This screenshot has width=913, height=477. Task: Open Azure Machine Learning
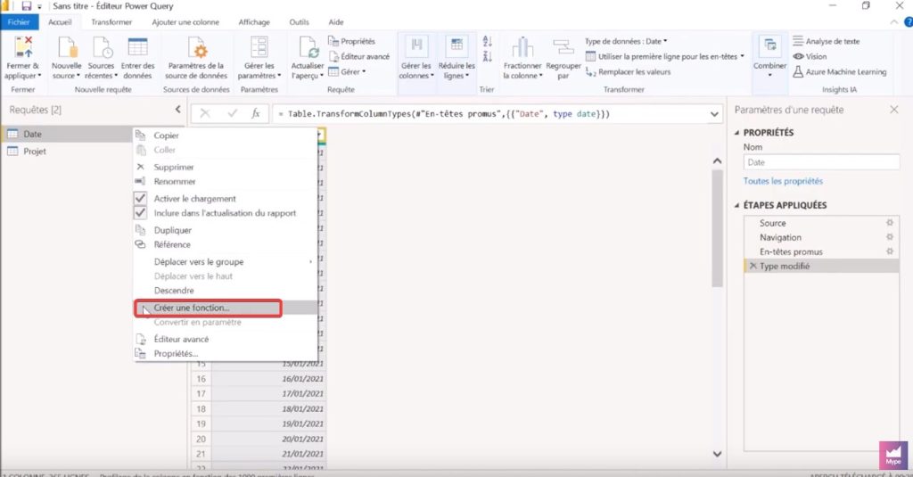pyautogui.click(x=840, y=71)
